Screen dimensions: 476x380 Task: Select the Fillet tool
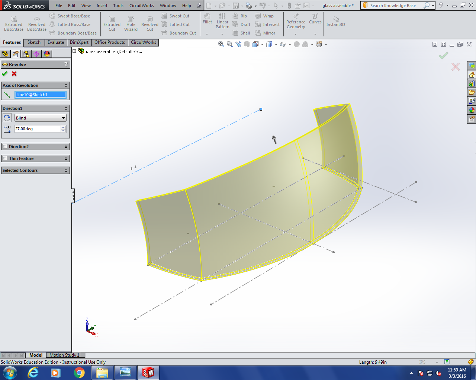[x=207, y=19]
